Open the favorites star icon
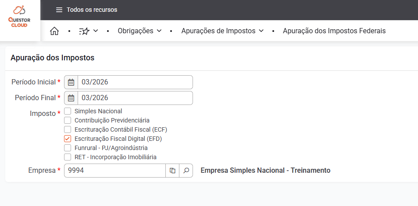 click(x=84, y=31)
